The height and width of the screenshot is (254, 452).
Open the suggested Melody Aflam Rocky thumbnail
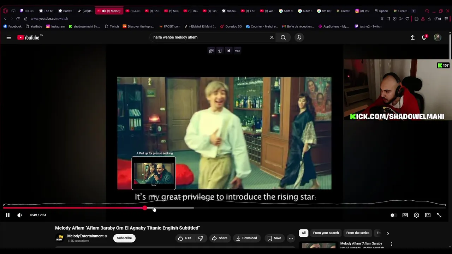coord(319,246)
